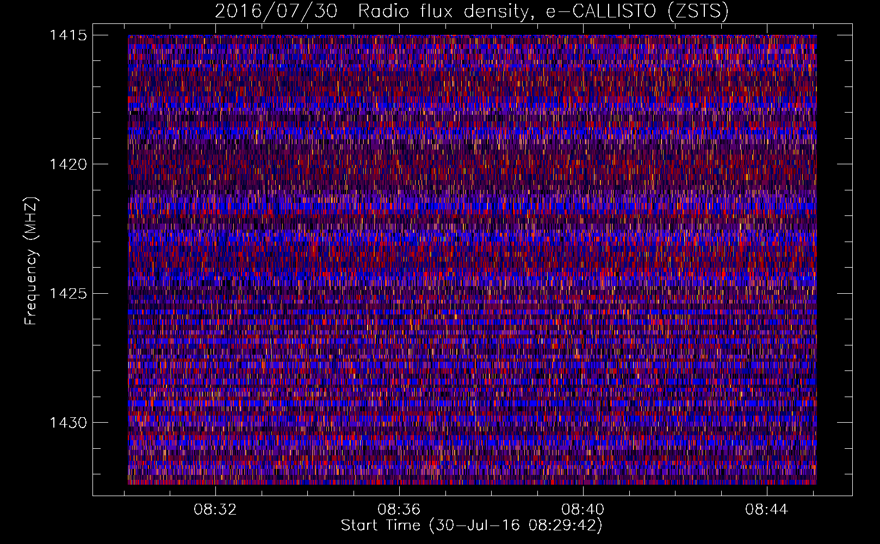
Task: Select the 1415 frequency axis label
Action: pos(68,35)
